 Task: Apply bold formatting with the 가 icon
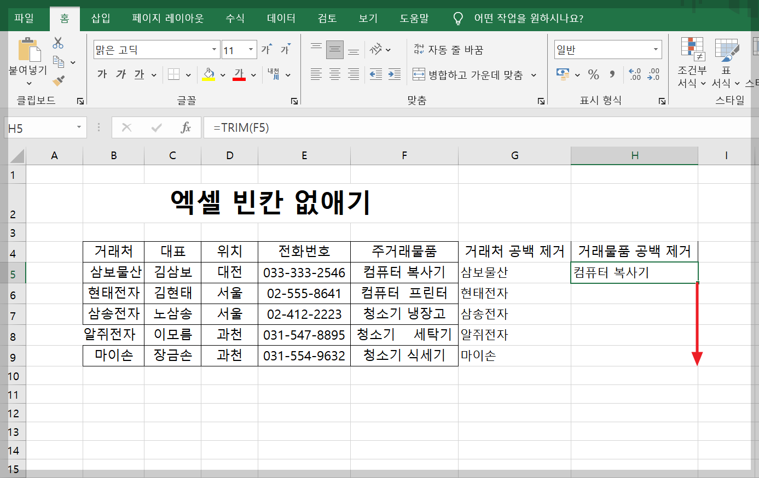point(101,74)
